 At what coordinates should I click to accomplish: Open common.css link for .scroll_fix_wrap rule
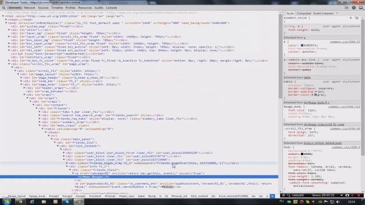click(x=344, y=129)
